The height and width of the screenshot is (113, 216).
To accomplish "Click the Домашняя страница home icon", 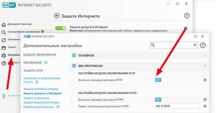I will coord(4,25).
